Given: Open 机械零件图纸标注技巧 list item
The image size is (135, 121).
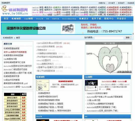Looking at the screenshot, I should point(48,97).
